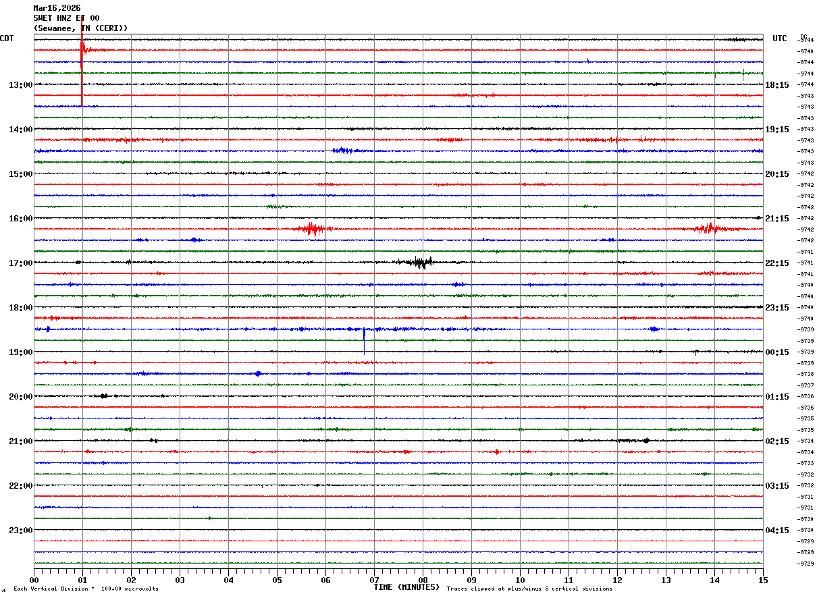Click the 00:15 UTC time label

tap(777, 352)
